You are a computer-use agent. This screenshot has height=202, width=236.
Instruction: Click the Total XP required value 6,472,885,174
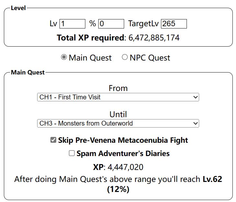154,38
